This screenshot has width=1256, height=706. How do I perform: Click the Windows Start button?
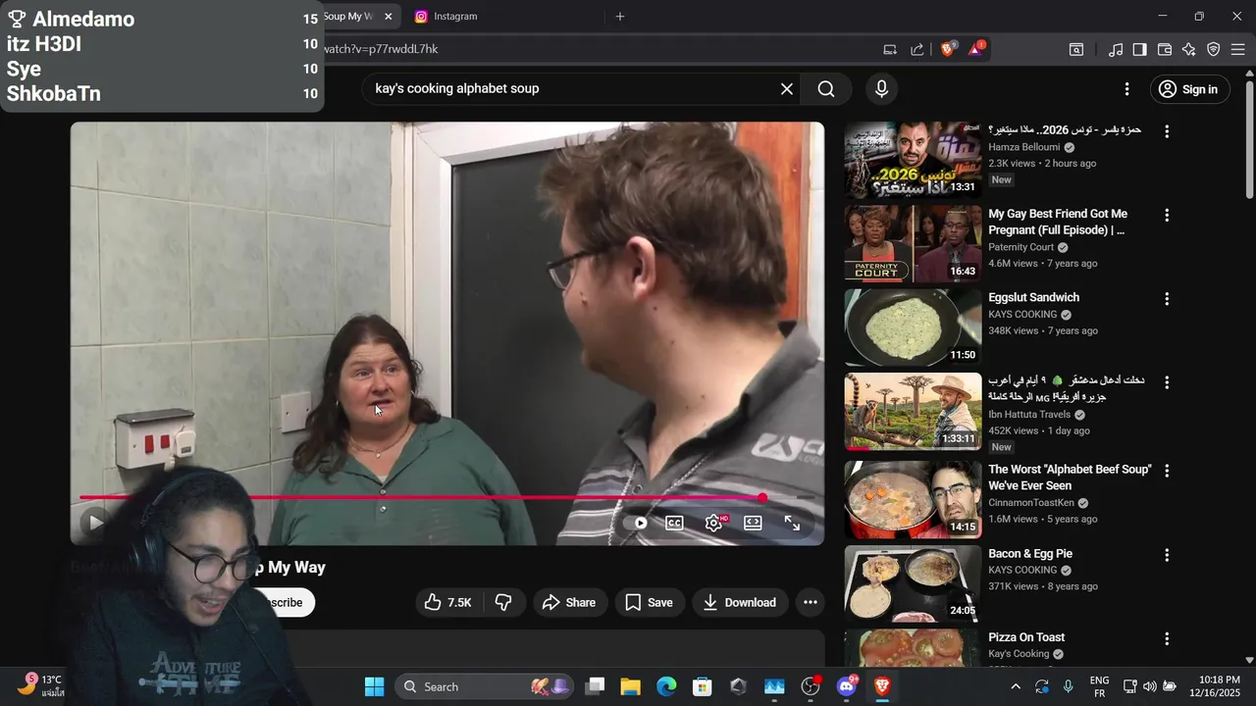[x=375, y=686]
